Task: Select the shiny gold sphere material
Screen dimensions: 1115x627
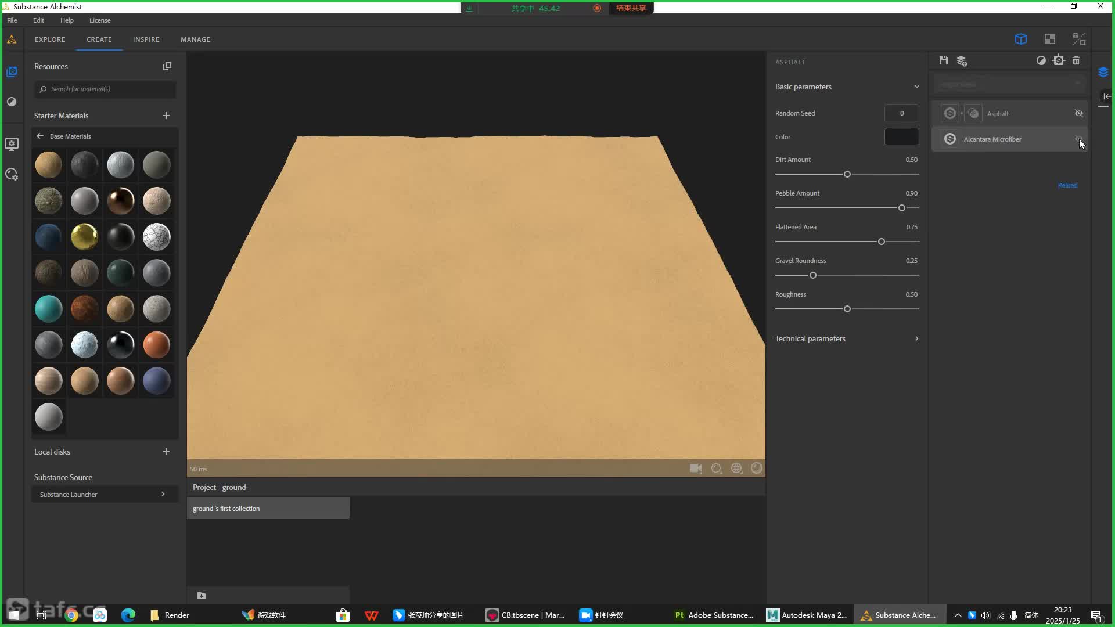Action: (85, 236)
